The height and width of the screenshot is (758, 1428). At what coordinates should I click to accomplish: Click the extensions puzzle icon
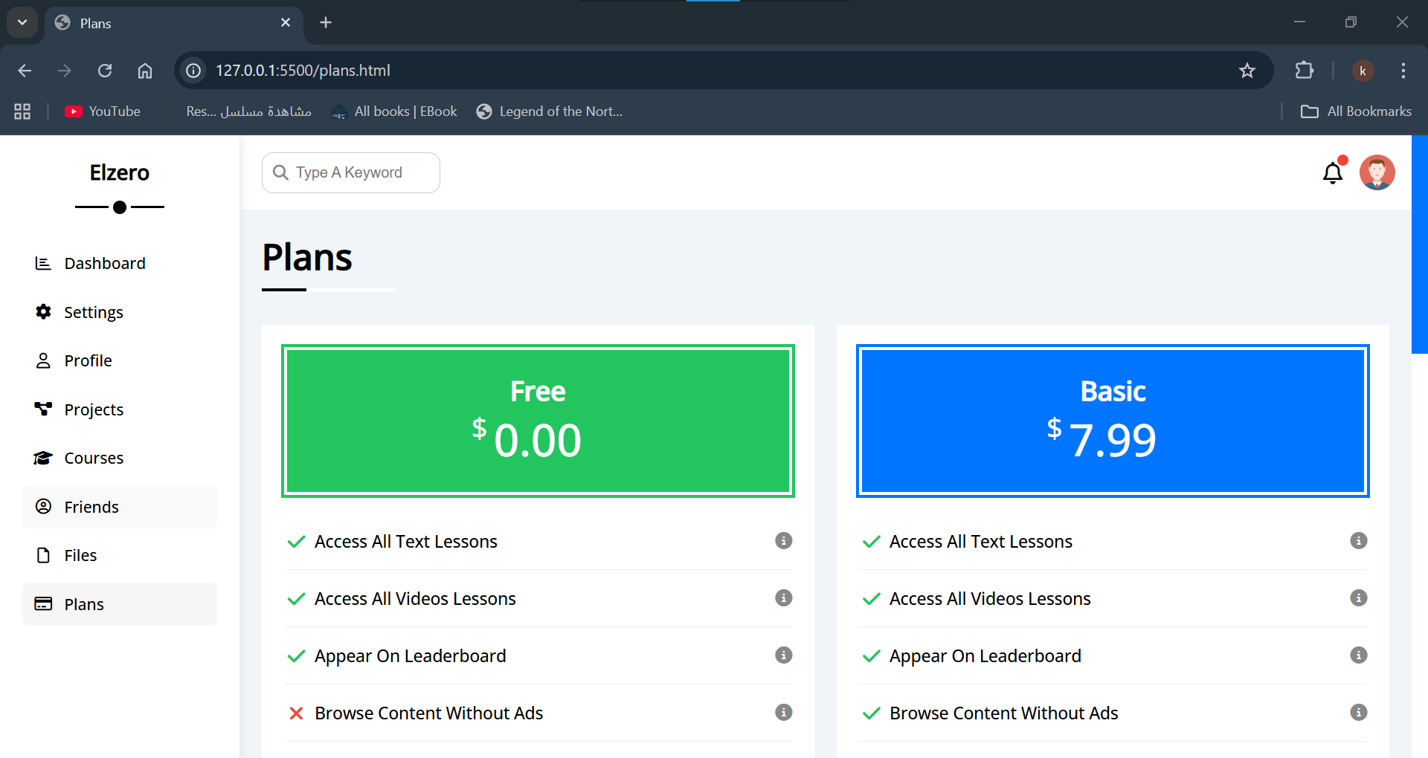[1305, 71]
